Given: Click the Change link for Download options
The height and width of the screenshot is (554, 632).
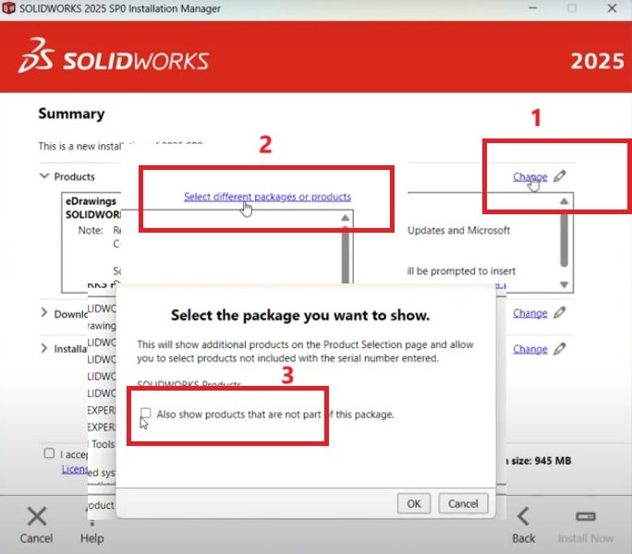Looking at the screenshot, I should click(529, 313).
